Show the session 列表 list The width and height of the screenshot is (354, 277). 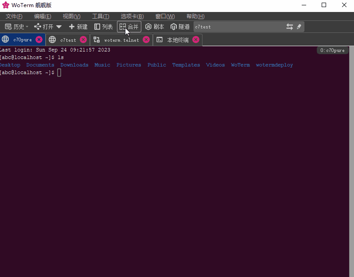[103, 27]
